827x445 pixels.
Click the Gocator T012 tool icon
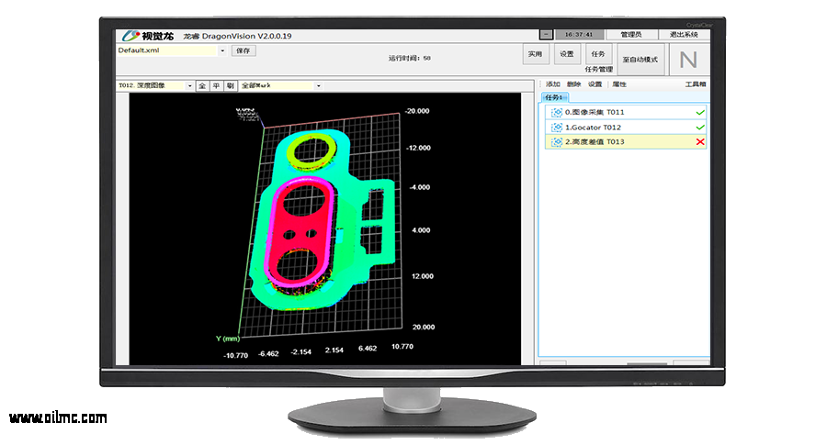(556, 128)
